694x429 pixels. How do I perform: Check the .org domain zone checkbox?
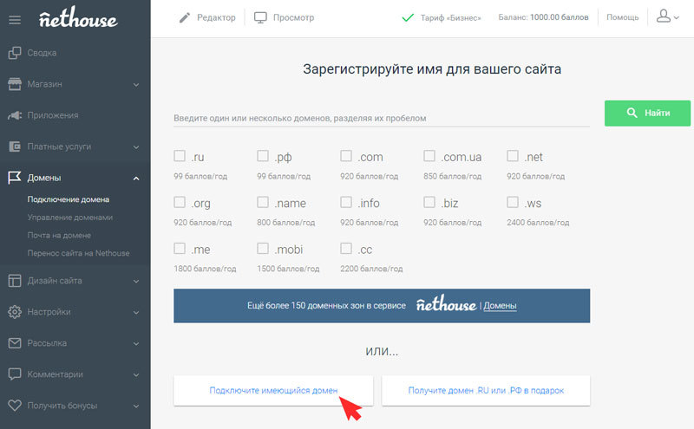click(x=180, y=202)
